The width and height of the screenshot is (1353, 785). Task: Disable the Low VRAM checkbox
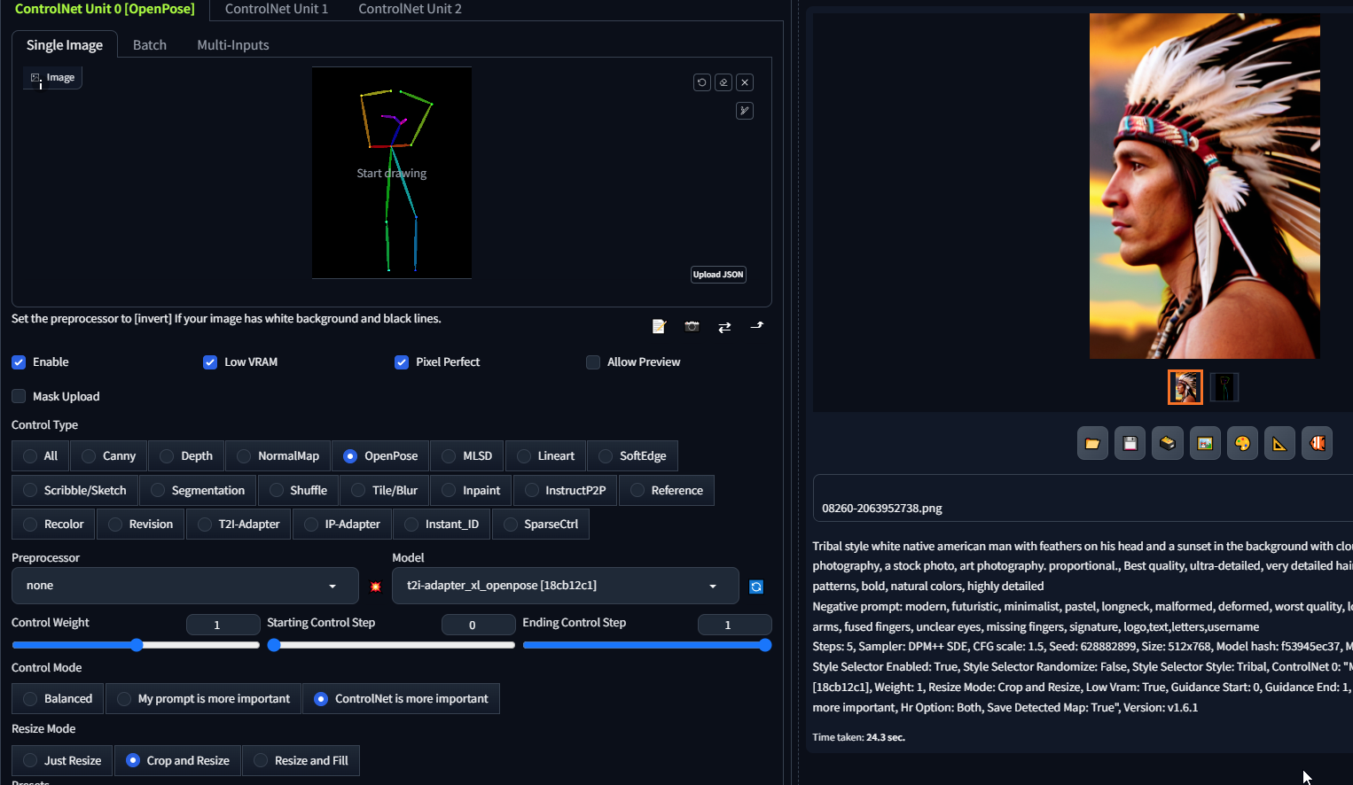click(x=210, y=361)
